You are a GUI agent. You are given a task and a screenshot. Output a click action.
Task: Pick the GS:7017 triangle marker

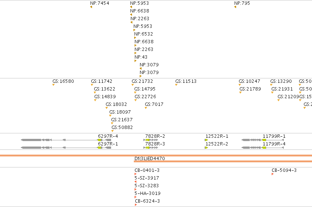click(146, 108)
